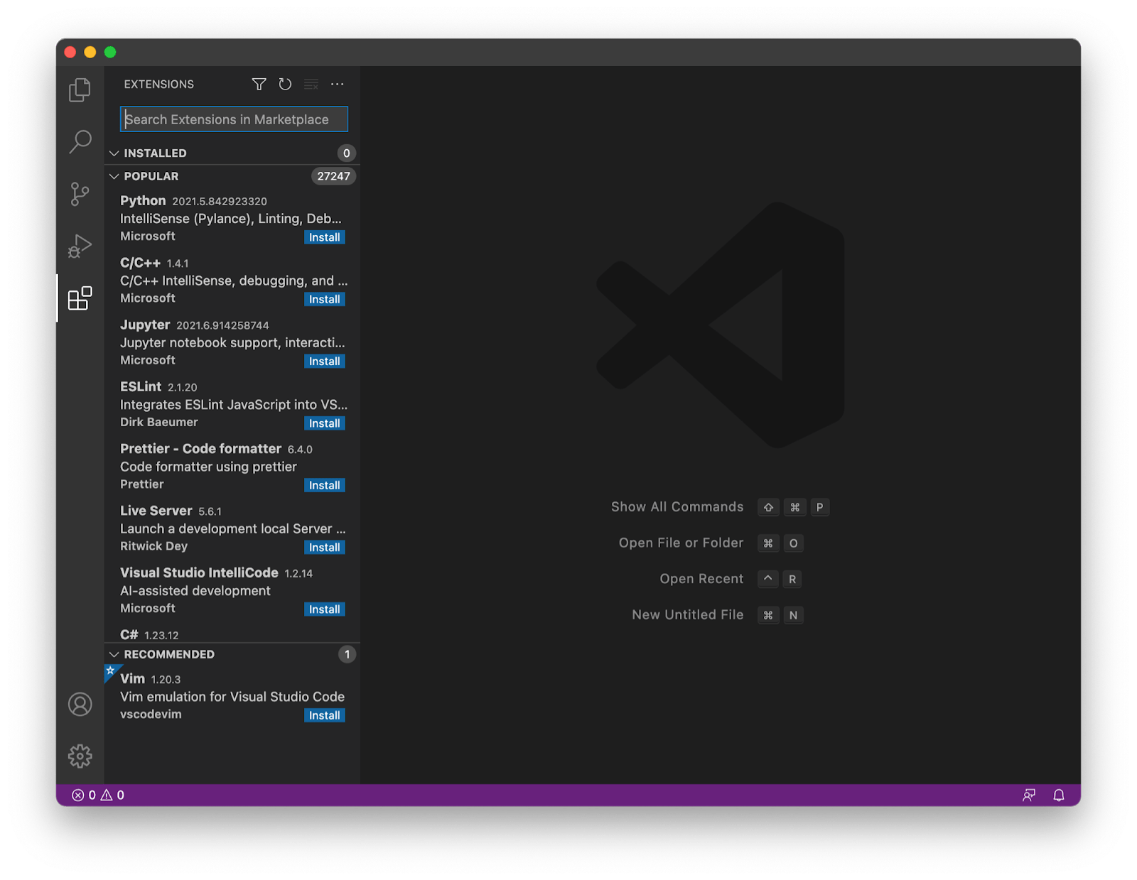Click the errors and warnings status indicator
Image resolution: width=1137 pixels, height=880 pixels.
pos(98,795)
